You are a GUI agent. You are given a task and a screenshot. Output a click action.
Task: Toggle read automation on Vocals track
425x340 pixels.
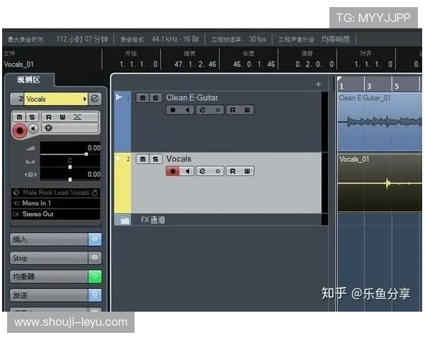[232, 171]
